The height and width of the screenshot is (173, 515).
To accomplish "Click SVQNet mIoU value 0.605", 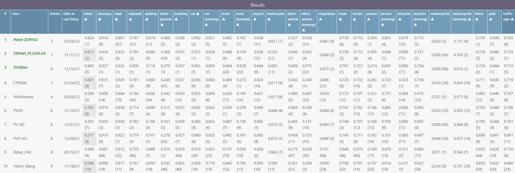I will click(89, 66).
